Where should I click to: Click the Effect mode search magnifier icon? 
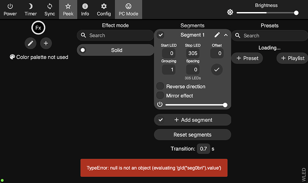pyautogui.click(x=83, y=35)
